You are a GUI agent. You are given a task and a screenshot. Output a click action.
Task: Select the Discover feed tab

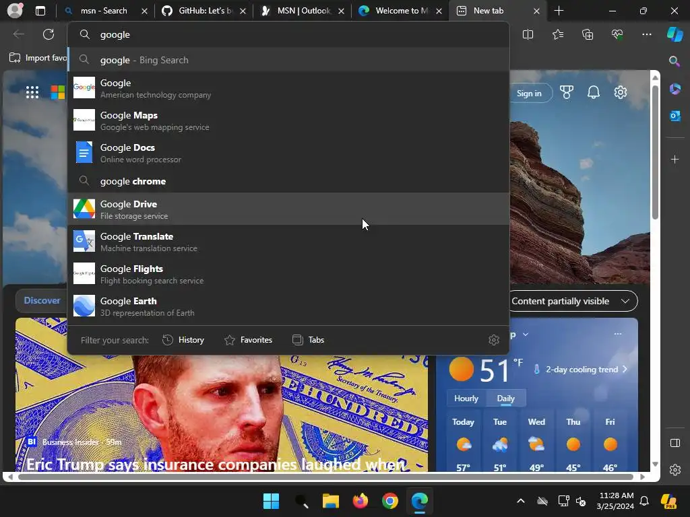(x=42, y=300)
